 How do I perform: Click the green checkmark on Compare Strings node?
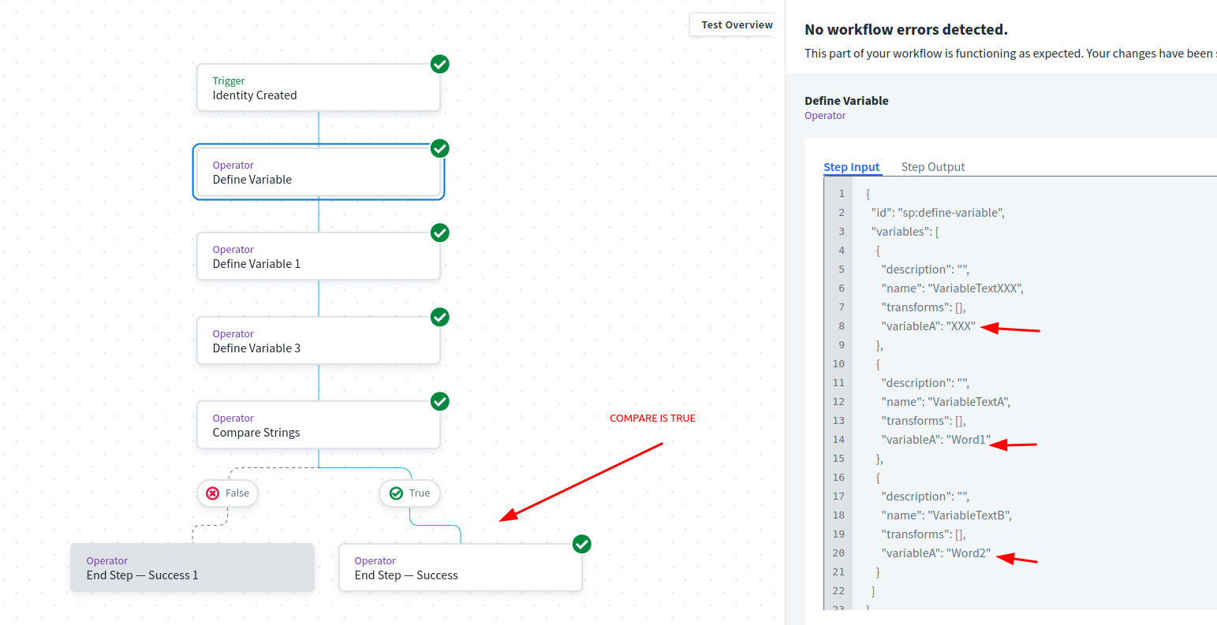[440, 401]
